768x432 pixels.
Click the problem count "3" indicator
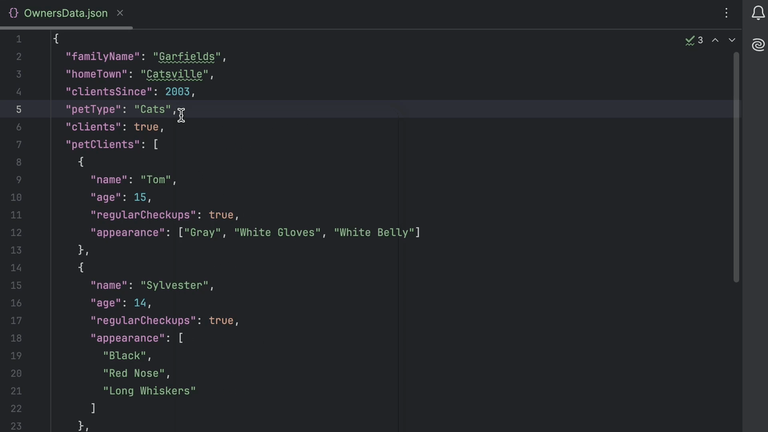click(x=701, y=39)
